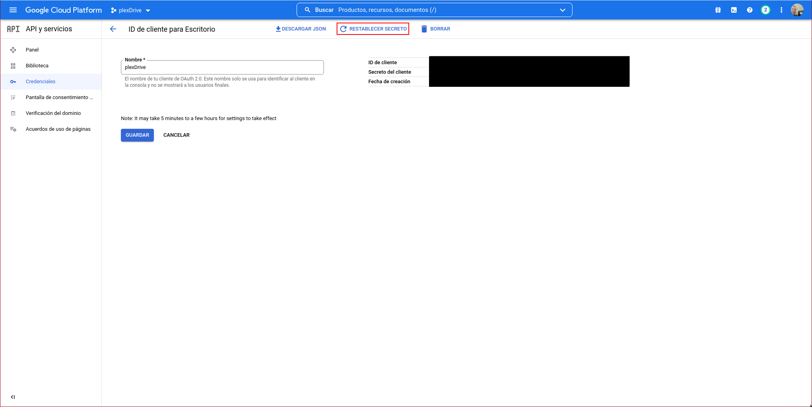Viewport: 812px width, 407px height.
Task: Open Pantalla de consentimiento section
Action: (x=59, y=97)
